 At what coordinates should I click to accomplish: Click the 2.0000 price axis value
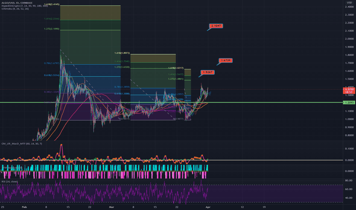coord(350,39)
